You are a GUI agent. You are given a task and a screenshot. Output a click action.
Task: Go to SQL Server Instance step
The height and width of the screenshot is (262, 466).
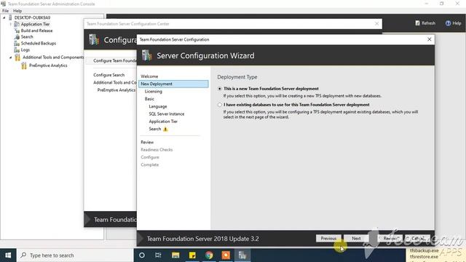tap(167, 114)
